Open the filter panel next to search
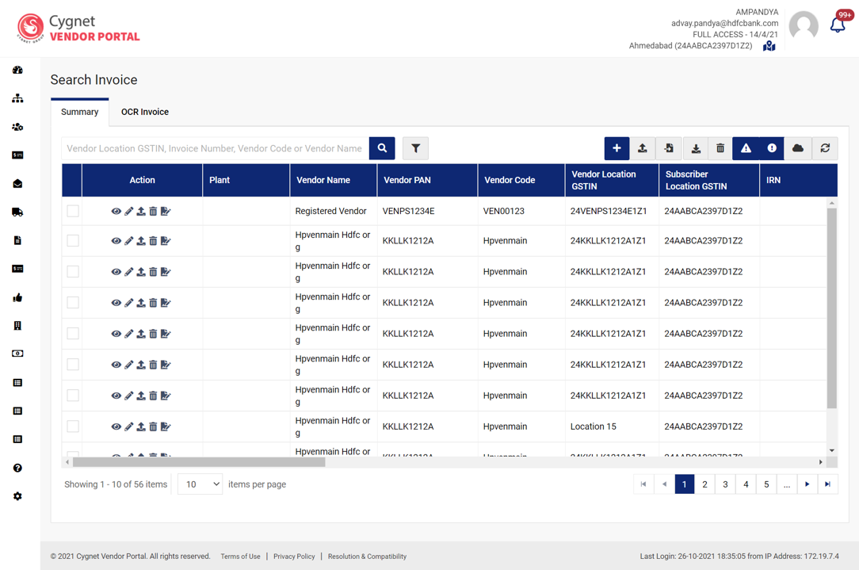859x570 pixels. tap(415, 148)
